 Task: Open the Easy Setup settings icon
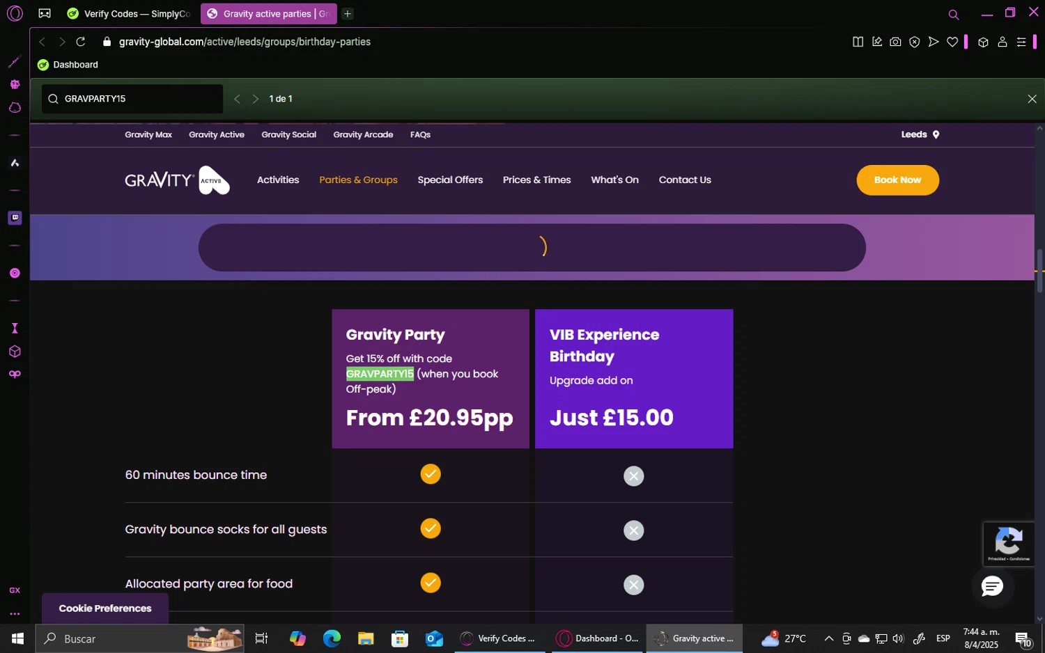click(x=1021, y=42)
